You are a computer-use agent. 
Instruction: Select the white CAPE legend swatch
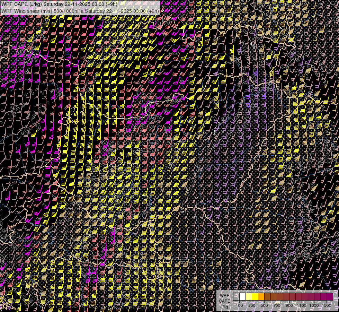tap(243, 297)
